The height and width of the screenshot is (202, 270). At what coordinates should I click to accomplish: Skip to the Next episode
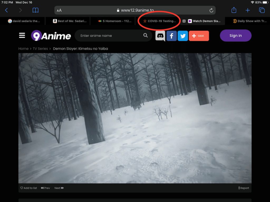(59, 188)
